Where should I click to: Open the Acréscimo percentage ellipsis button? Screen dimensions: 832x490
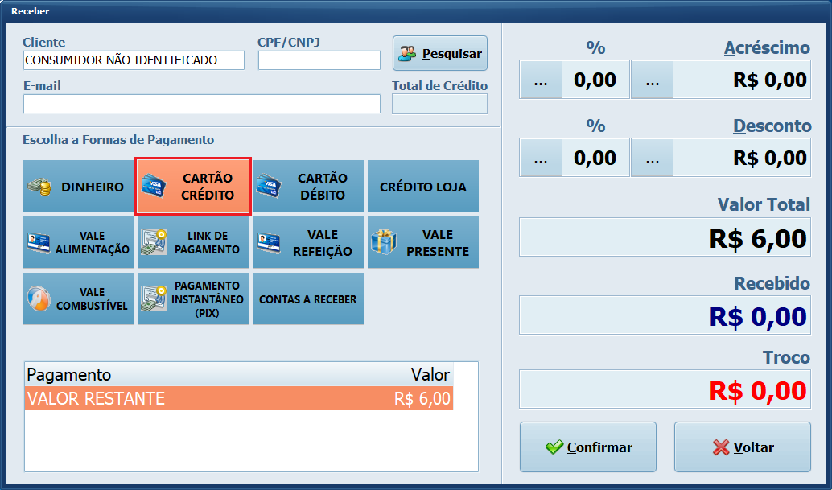click(x=541, y=80)
